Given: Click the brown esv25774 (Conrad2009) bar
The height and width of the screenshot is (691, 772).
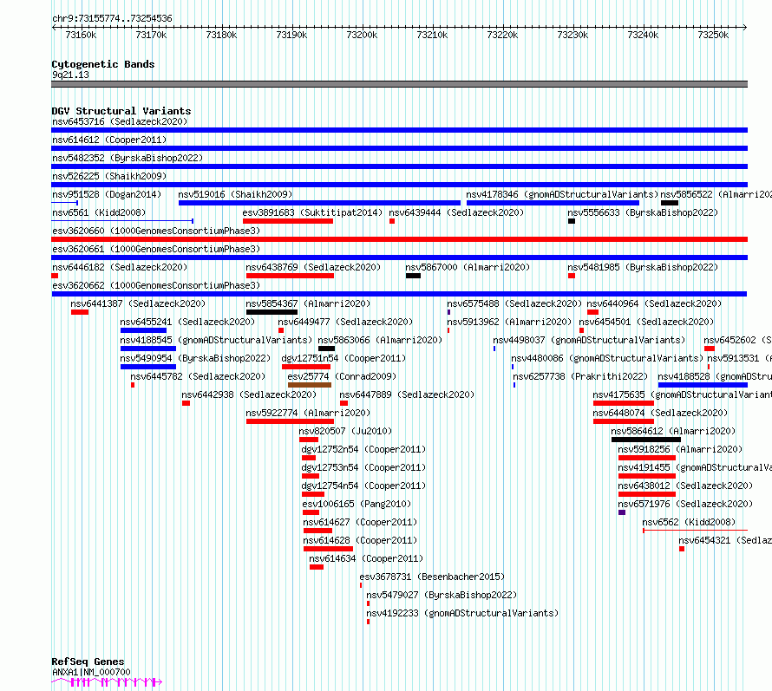Looking at the screenshot, I should (x=310, y=385).
